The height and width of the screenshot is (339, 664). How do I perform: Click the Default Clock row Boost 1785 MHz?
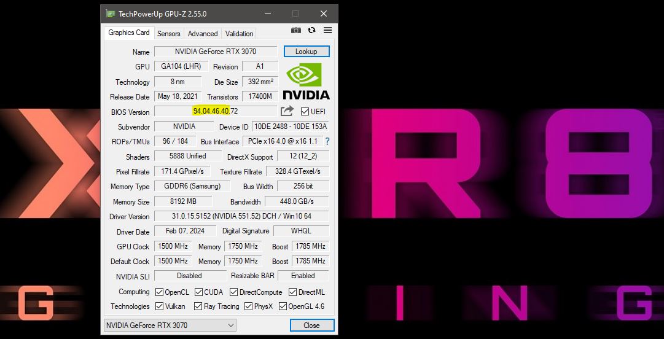coord(310,261)
